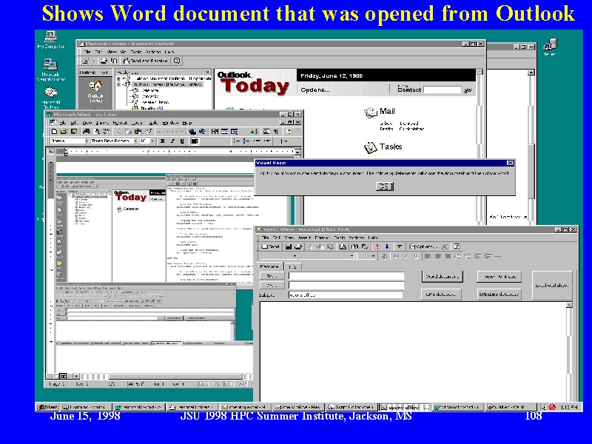
Task: Click the Microsoft Outlook desktop icon
Action: click(x=50, y=98)
